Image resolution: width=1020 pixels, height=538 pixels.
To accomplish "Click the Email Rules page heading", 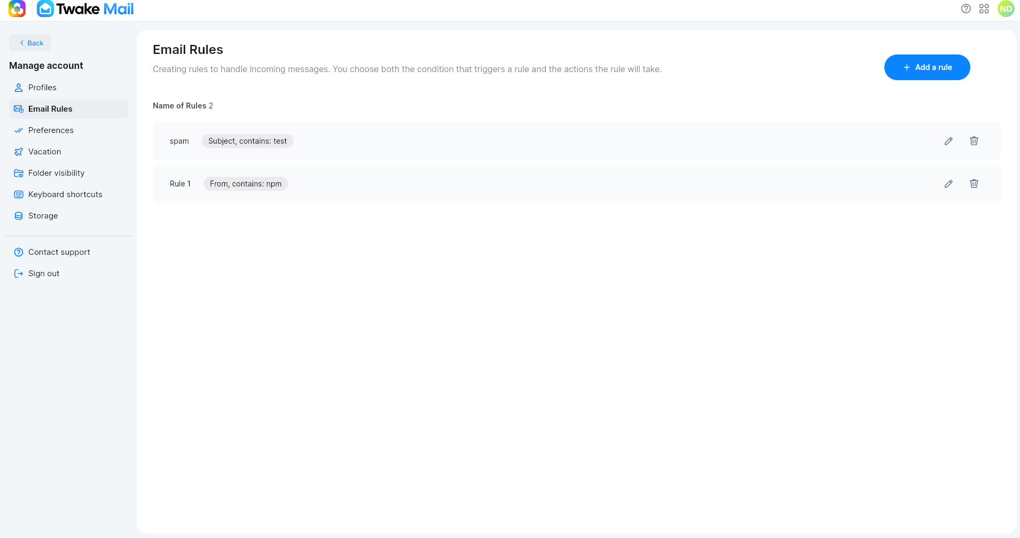I will pyautogui.click(x=188, y=50).
